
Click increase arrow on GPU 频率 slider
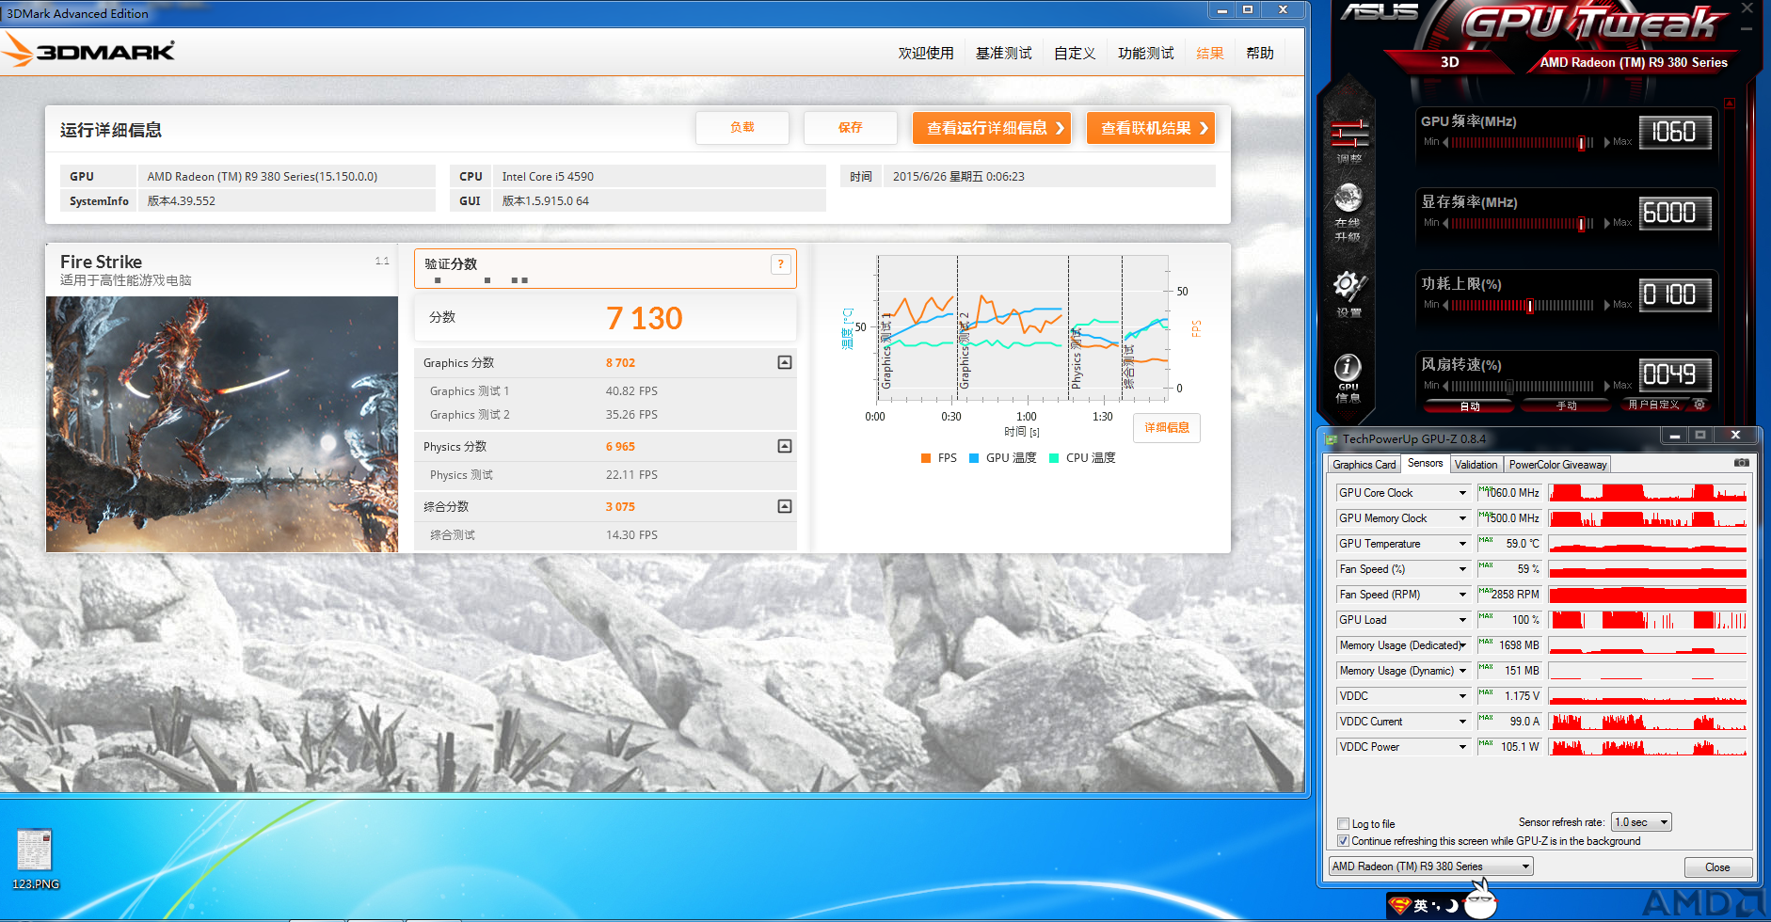pos(1607,143)
